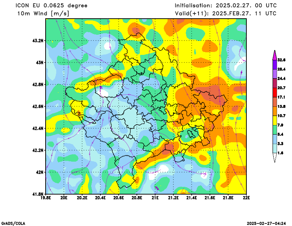Select the "24.4" legend value
The width and height of the screenshot is (292, 226).
coord(281,79)
